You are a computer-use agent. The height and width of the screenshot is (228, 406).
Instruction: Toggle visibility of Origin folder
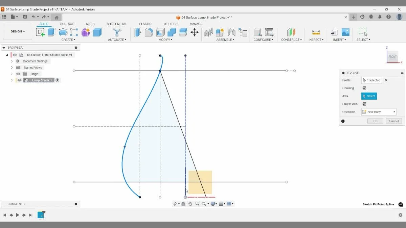tap(18, 74)
